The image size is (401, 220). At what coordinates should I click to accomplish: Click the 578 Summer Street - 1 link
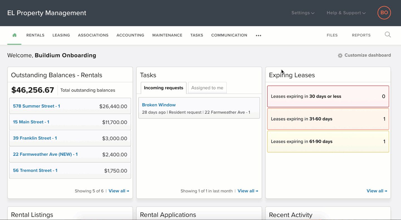(36, 106)
